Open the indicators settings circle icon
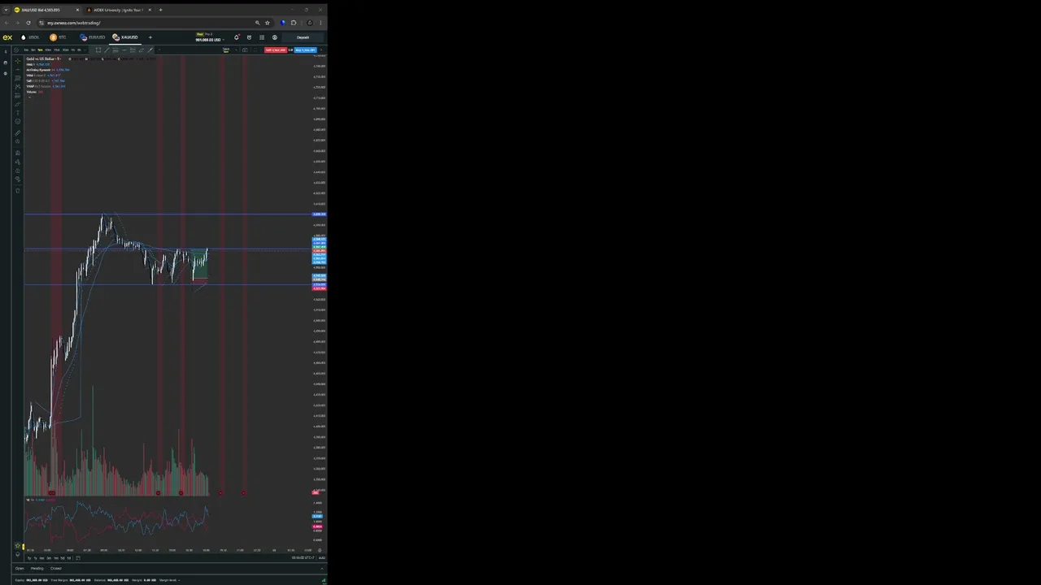 16,50
